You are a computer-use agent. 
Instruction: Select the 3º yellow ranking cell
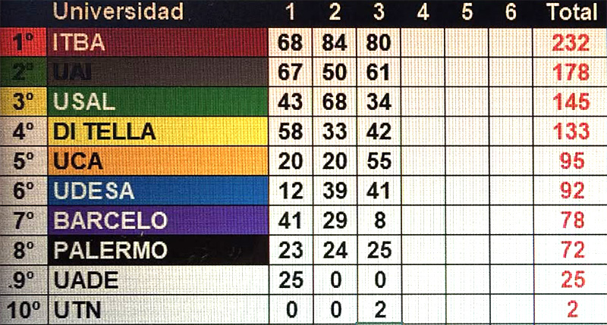point(24,102)
